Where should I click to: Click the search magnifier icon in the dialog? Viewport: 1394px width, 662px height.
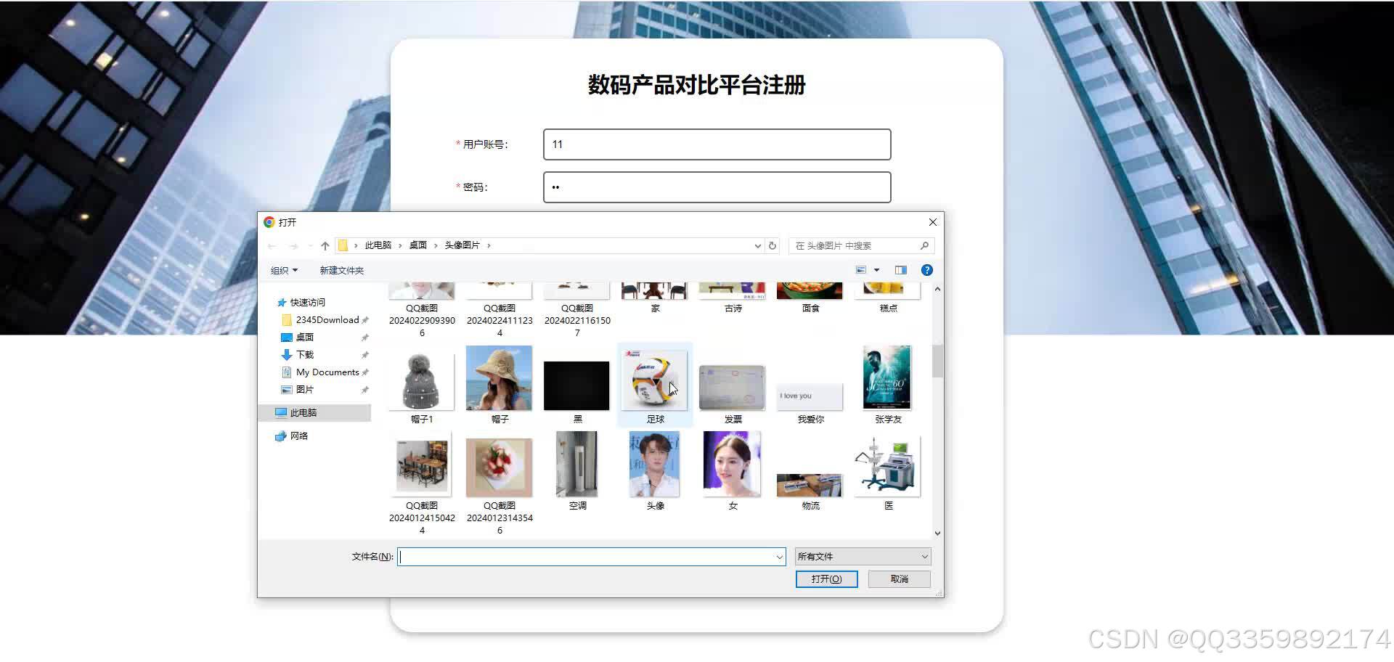pyautogui.click(x=924, y=245)
